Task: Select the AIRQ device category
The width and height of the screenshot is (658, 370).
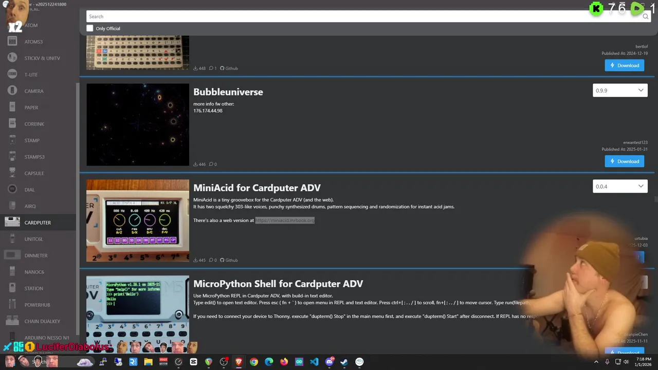Action: pyautogui.click(x=38, y=206)
